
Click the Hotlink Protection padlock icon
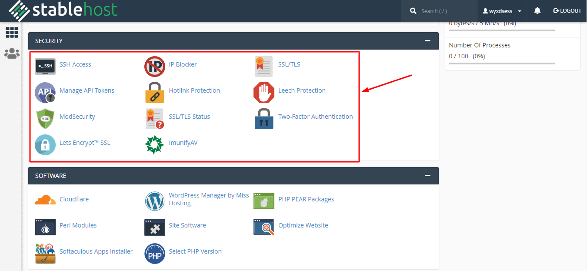pyautogui.click(x=154, y=92)
